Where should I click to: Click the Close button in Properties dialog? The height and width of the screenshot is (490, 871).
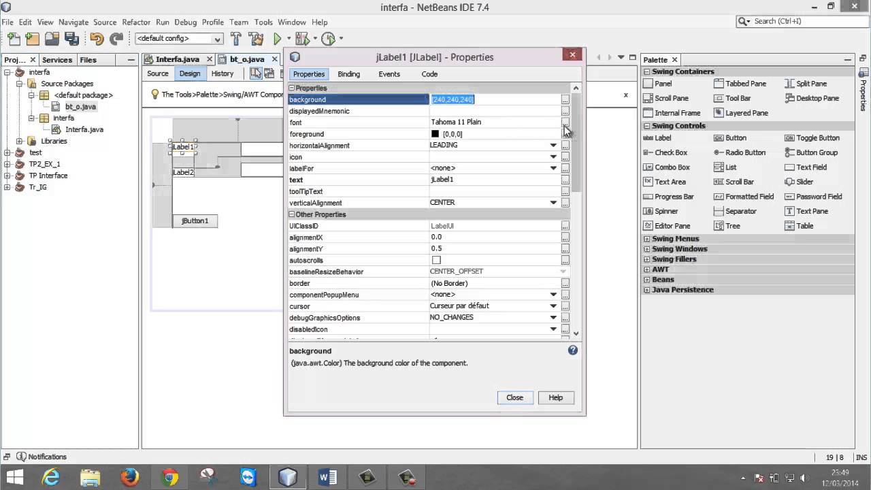click(514, 397)
